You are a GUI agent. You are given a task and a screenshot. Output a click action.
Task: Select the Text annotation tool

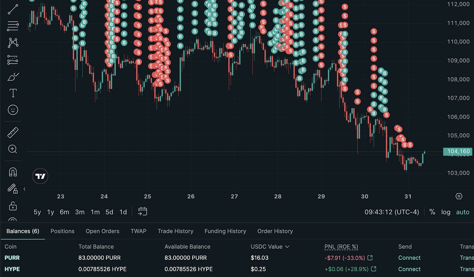[13, 93]
